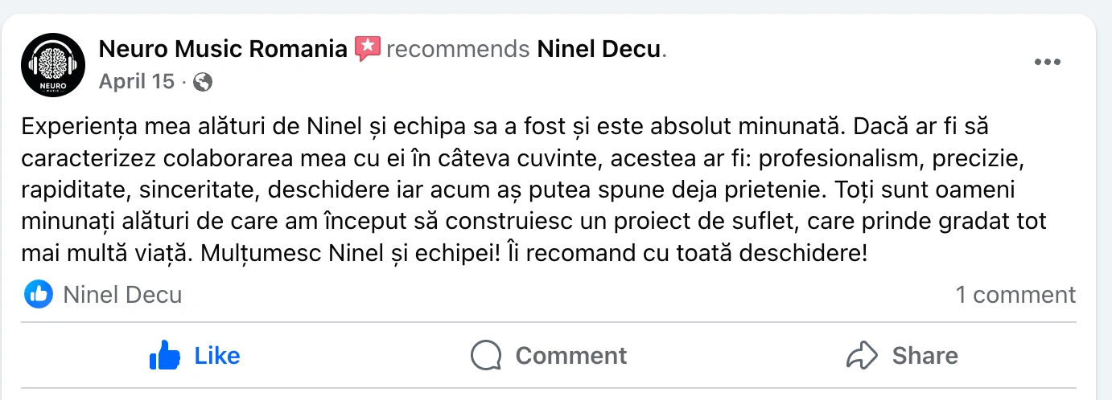Screen dimensions: 1112x400
Task: Click the blue like reaction icon
Action: 39,295
